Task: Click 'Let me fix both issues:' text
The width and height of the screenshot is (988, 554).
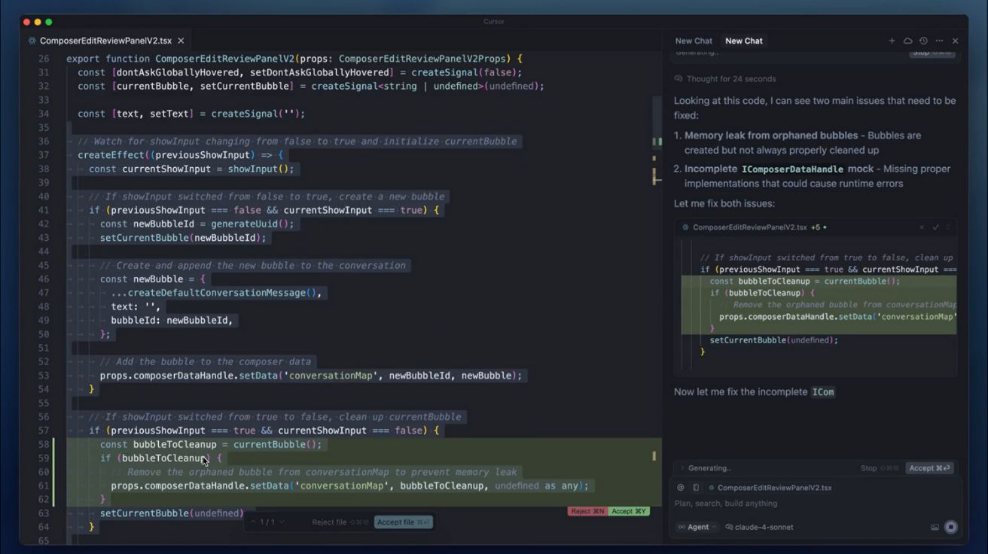Action: [x=724, y=204]
